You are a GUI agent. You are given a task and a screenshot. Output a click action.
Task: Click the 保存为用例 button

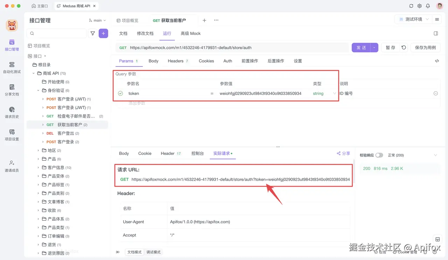[x=425, y=47]
